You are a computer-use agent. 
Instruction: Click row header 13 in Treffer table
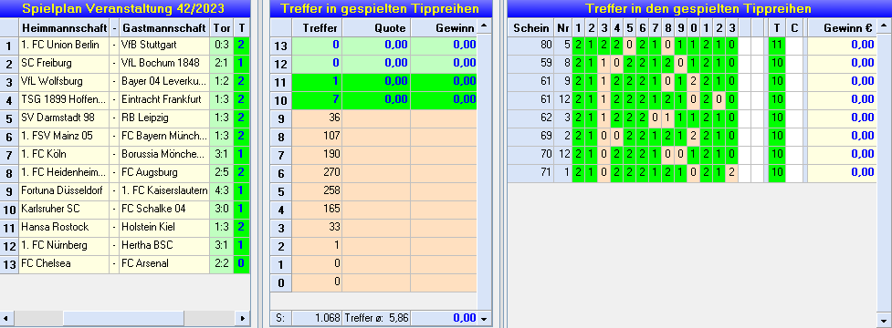click(281, 46)
